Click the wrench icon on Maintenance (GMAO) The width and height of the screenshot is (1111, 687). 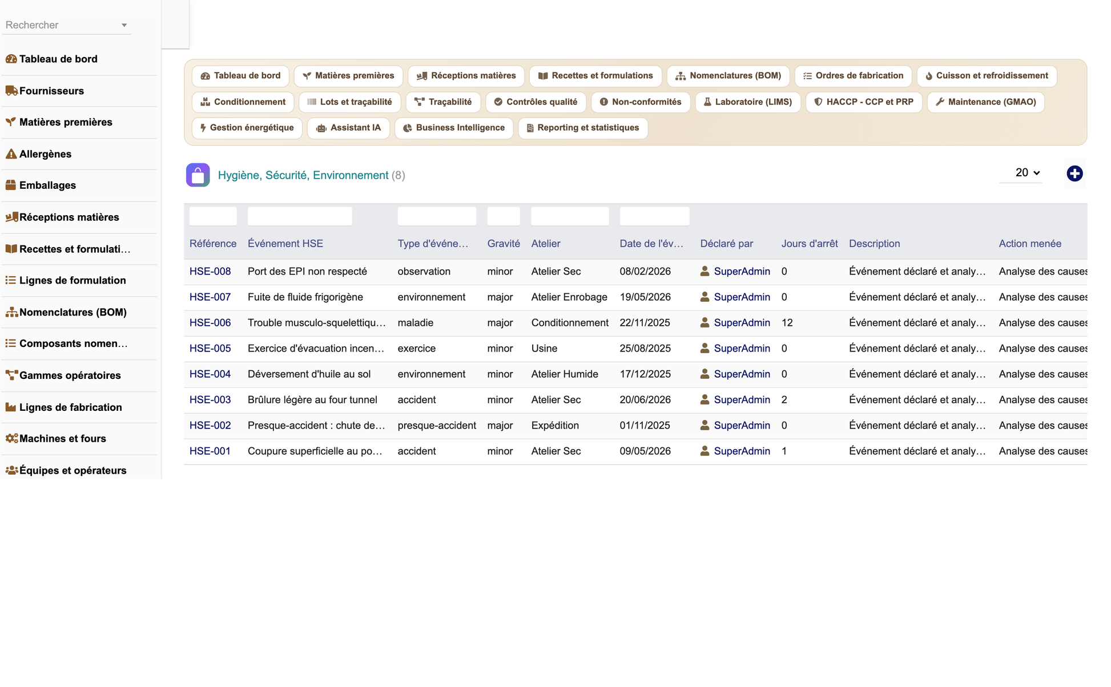pos(940,102)
